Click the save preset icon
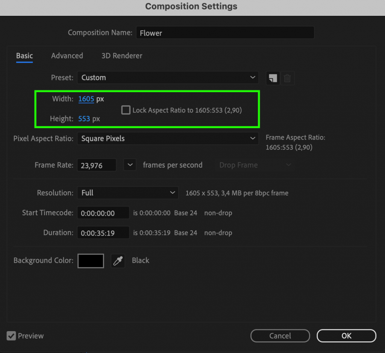This screenshot has width=385, height=353. 273,78
